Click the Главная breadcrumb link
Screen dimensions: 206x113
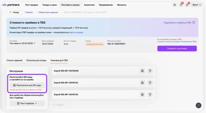click(x=29, y=12)
